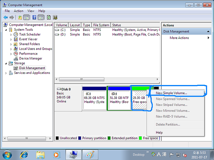This screenshot has width=214, height=160.
Task: Select Computer Management (Local) root node
Action: 31,25
